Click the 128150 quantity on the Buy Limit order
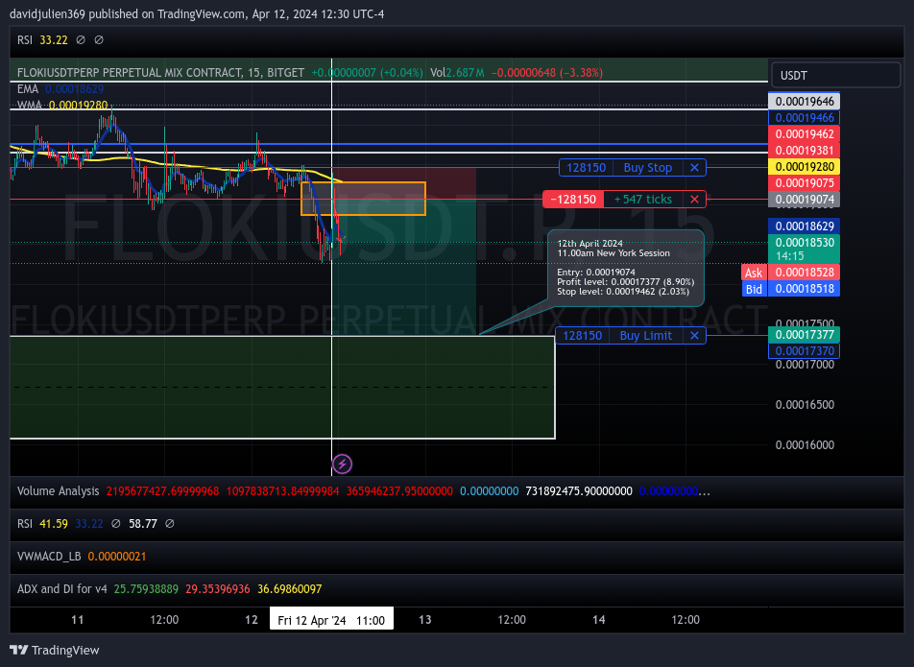This screenshot has width=914, height=667. [x=583, y=336]
